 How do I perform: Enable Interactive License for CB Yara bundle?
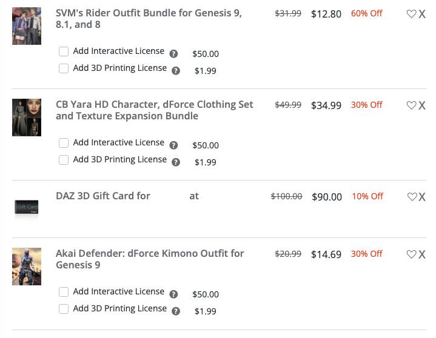[x=64, y=143]
